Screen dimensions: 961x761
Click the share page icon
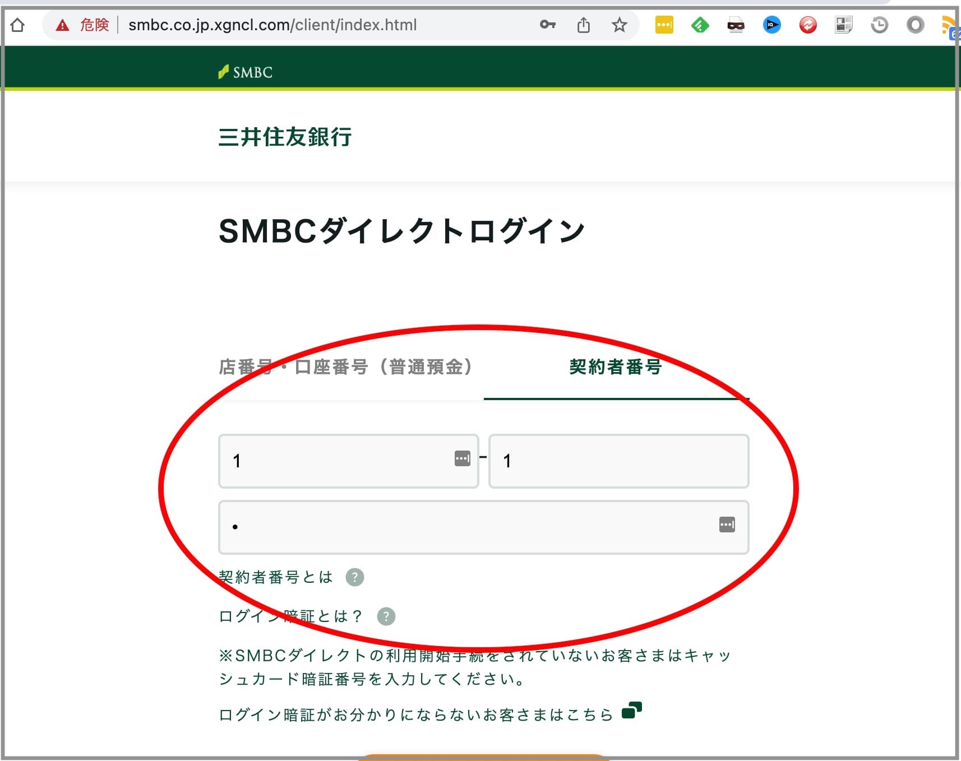[584, 25]
